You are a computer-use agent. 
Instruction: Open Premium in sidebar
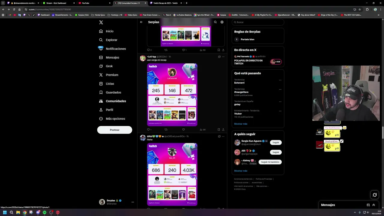click(x=109, y=75)
